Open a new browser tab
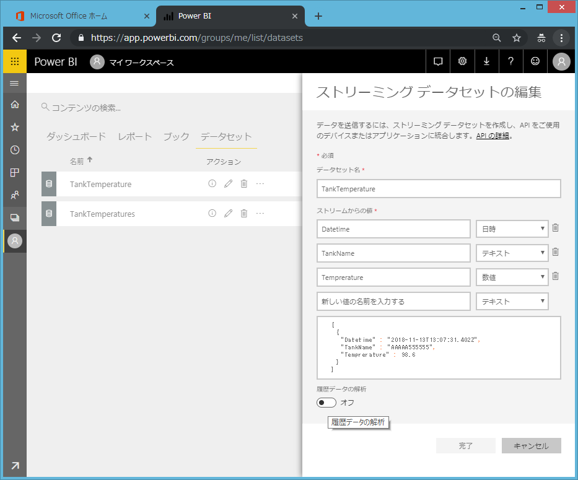 pos(318,16)
